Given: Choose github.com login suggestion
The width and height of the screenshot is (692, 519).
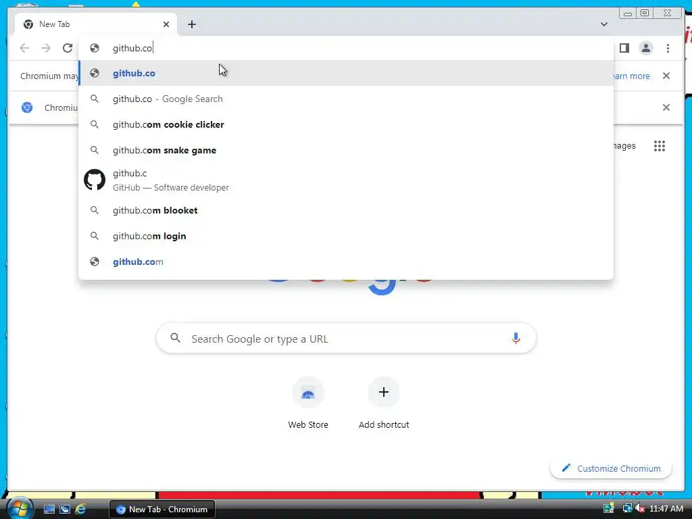Looking at the screenshot, I should (x=346, y=236).
